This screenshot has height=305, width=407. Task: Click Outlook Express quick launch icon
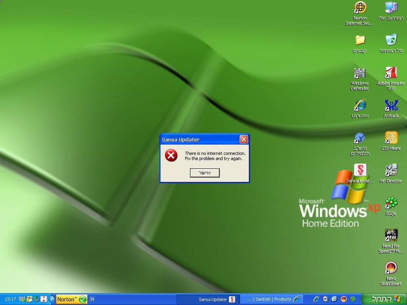click(x=334, y=299)
